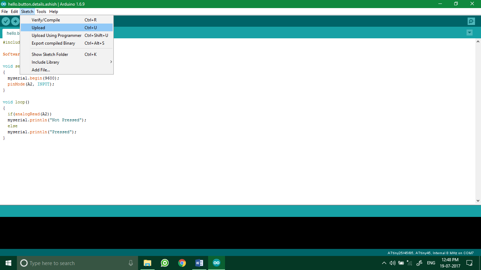Open Google Chrome from taskbar
The height and width of the screenshot is (270, 481).
(x=182, y=263)
